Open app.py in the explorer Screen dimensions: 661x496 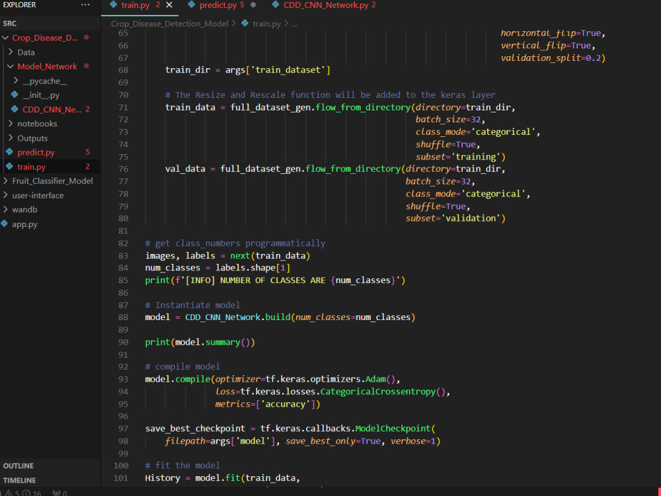click(x=24, y=224)
